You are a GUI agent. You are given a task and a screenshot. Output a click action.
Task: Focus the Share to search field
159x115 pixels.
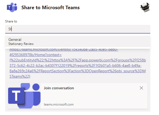point(78,29)
